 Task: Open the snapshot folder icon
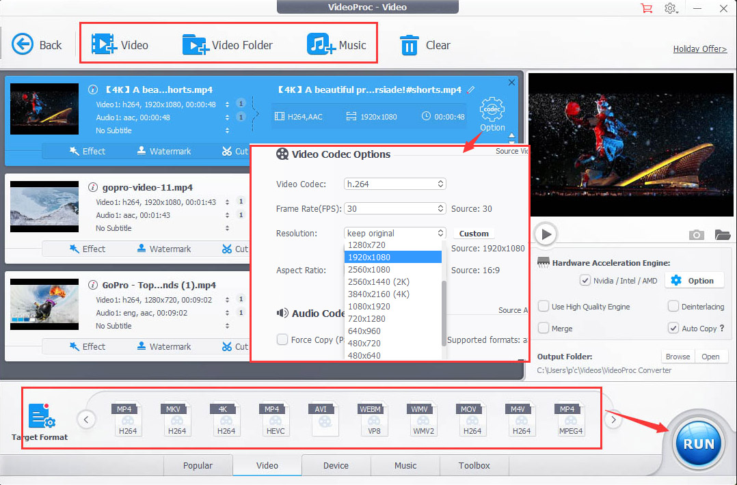click(723, 234)
